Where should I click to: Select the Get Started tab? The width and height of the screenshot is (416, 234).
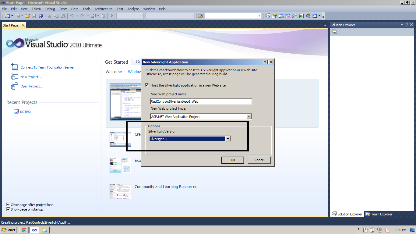pyautogui.click(x=116, y=62)
